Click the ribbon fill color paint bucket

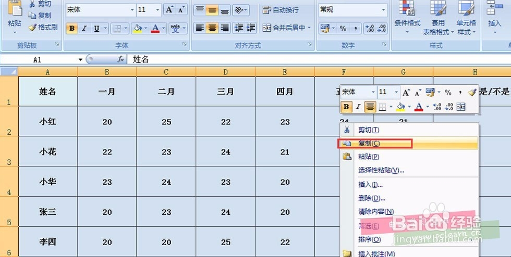(x=138, y=28)
